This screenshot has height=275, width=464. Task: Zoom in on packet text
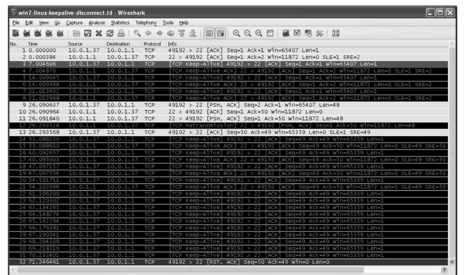click(x=236, y=33)
